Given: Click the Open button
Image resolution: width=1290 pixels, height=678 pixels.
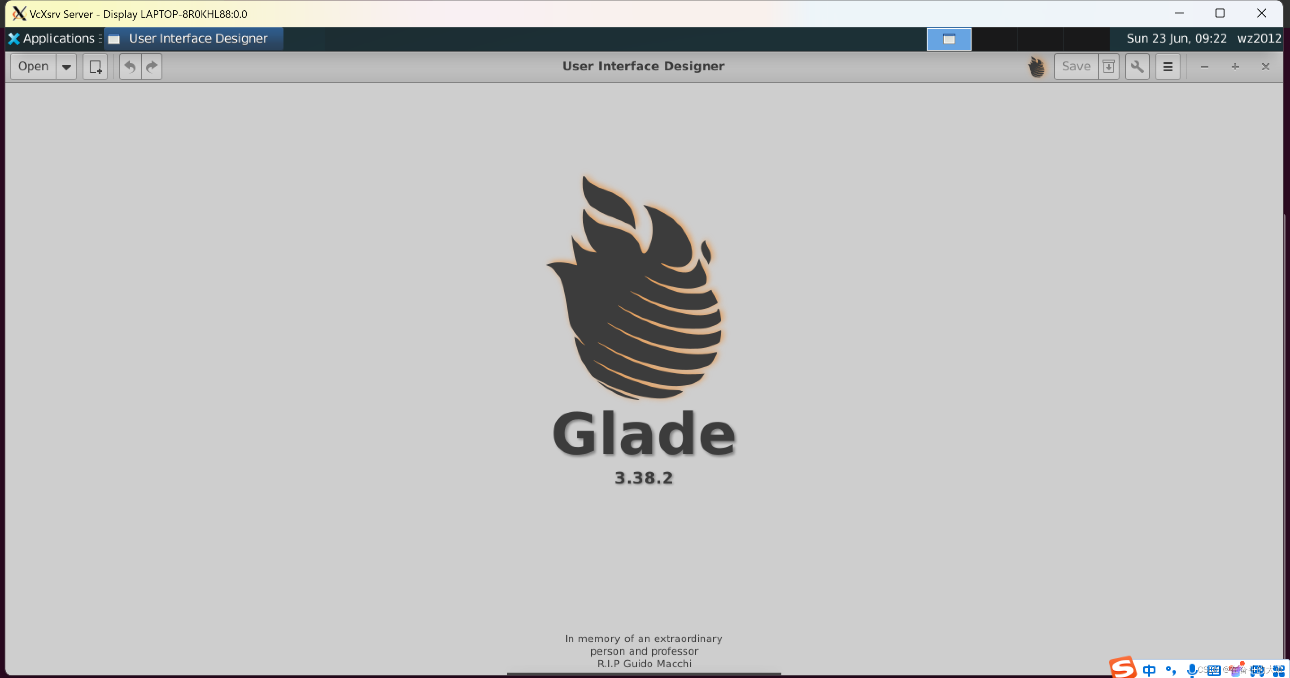Looking at the screenshot, I should pos(33,67).
